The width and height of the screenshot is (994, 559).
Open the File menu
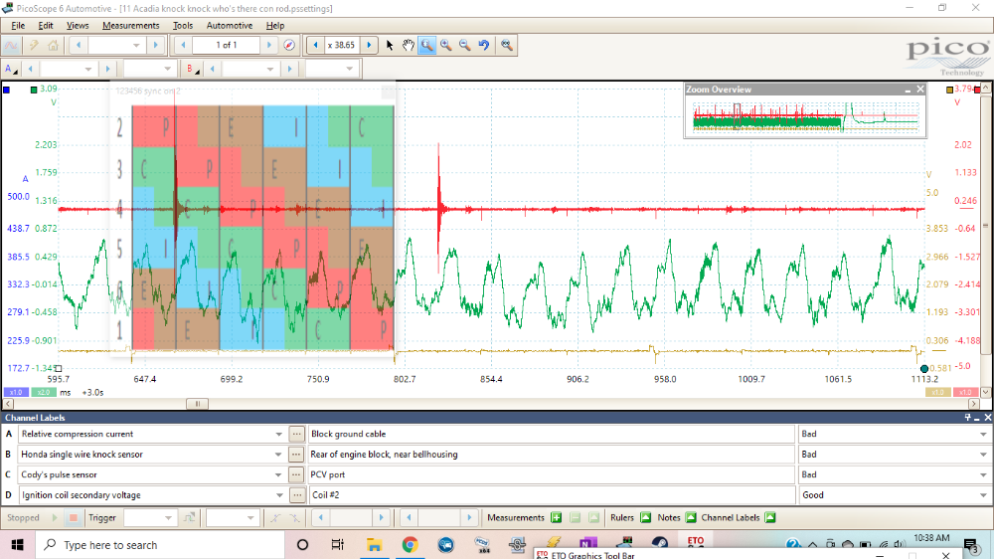pyautogui.click(x=18, y=26)
